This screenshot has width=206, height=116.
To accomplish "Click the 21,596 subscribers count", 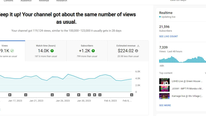I will pos(164,27).
